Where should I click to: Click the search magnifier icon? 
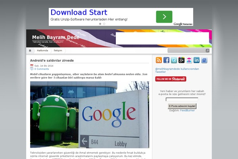[207, 50]
